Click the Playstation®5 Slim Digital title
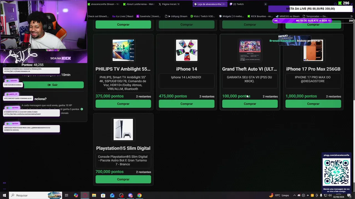Screen dimensions: 355x199 tap(123, 148)
